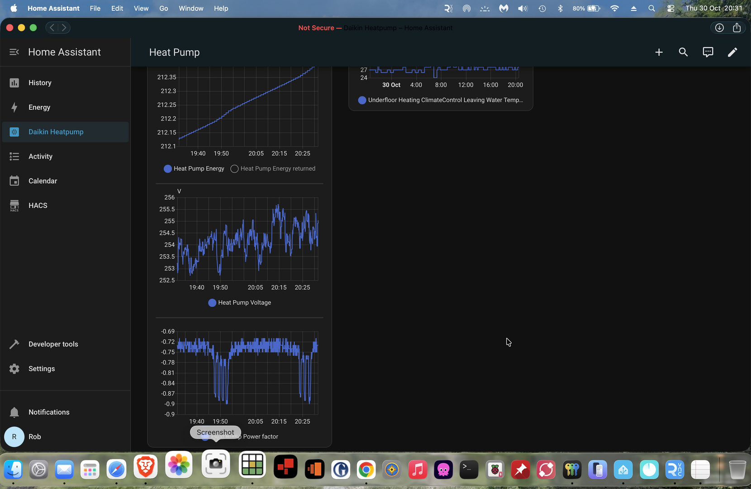
Task: Open the View menu in menu bar
Action: pyautogui.click(x=141, y=8)
